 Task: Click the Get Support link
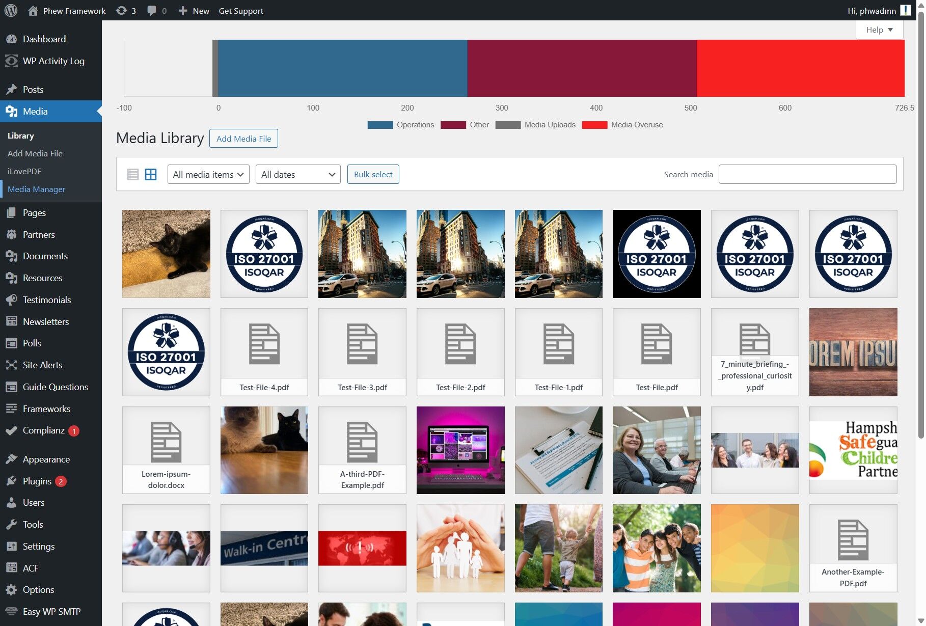[x=241, y=11]
